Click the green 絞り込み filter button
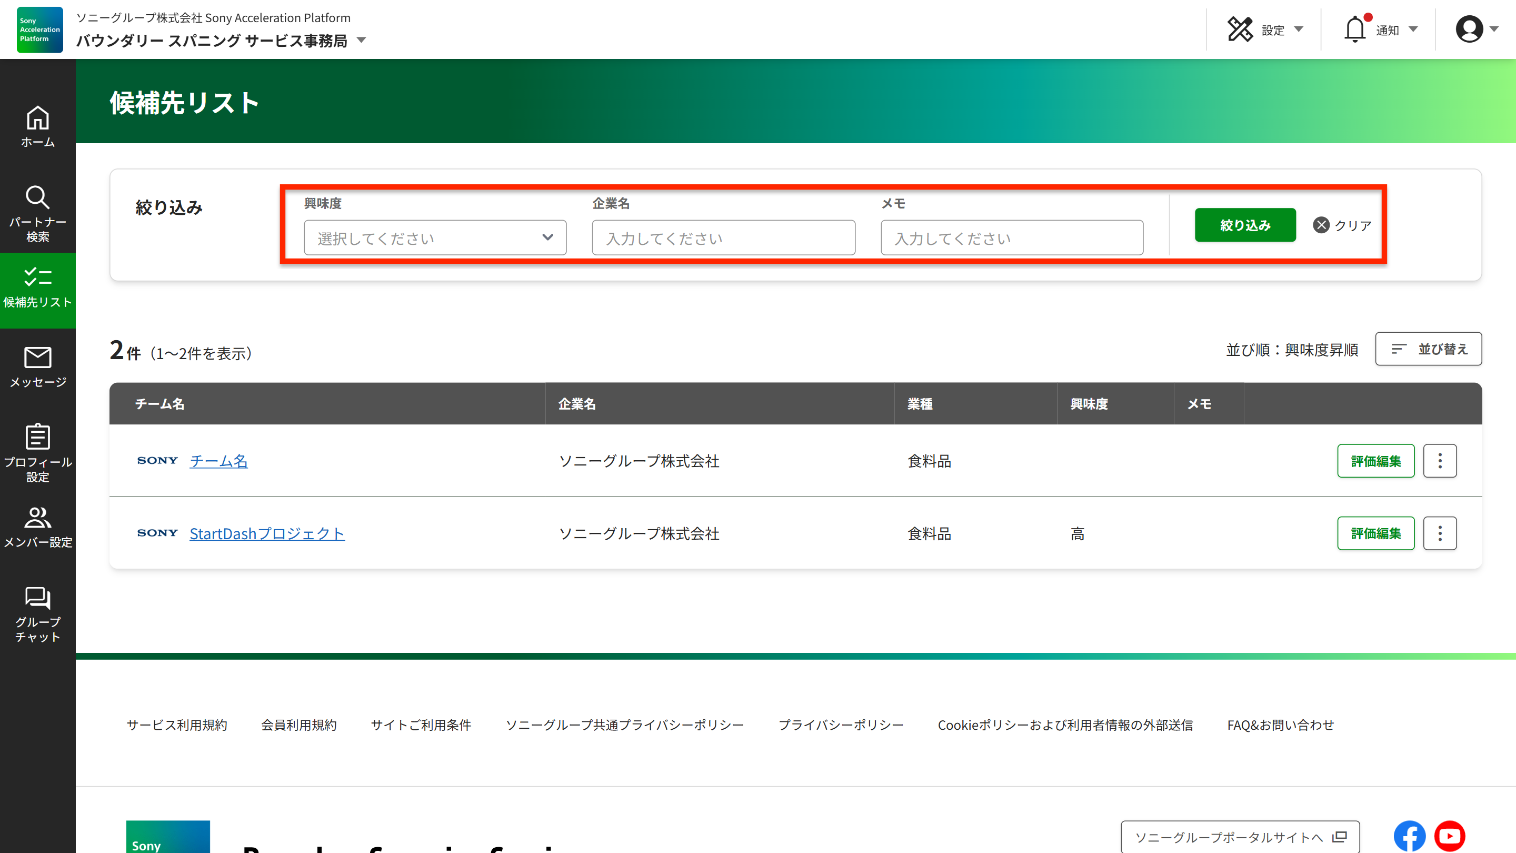Viewport: 1516px width, 853px height. click(x=1245, y=225)
